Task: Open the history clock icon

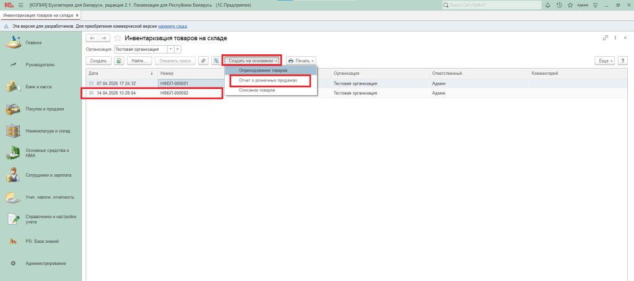Action: [x=559, y=5]
